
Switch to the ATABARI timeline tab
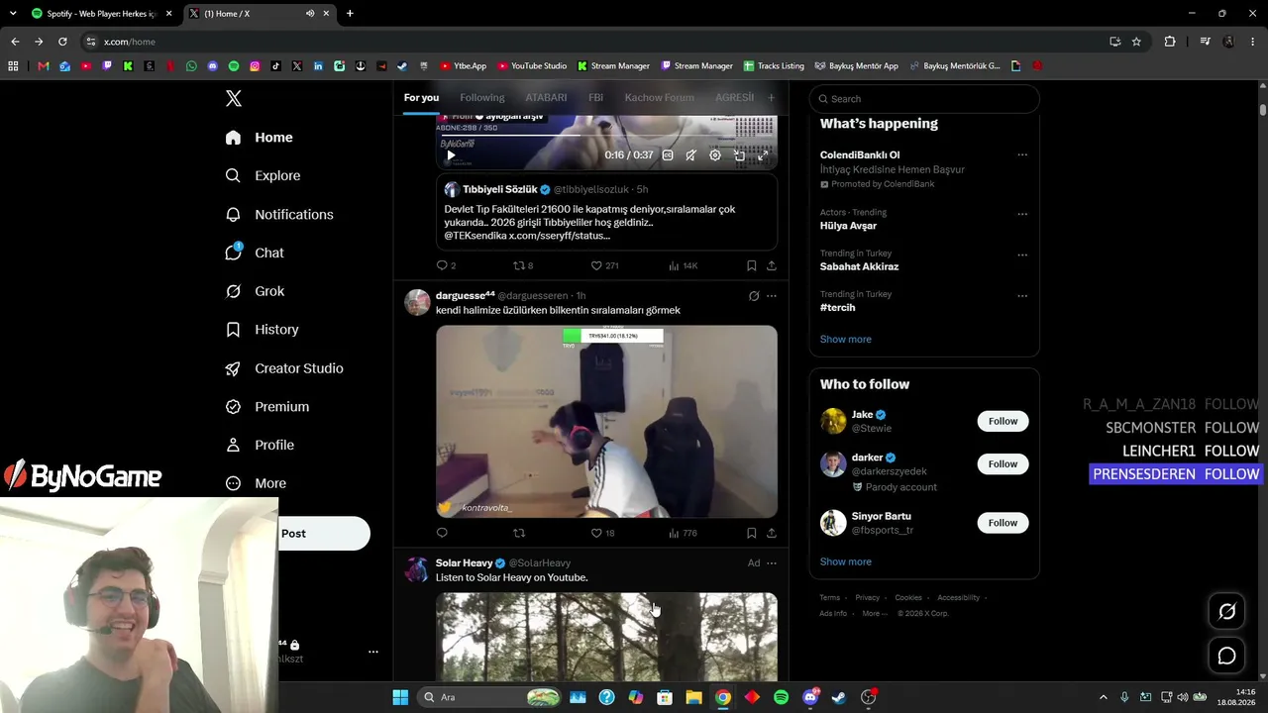(546, 98)
